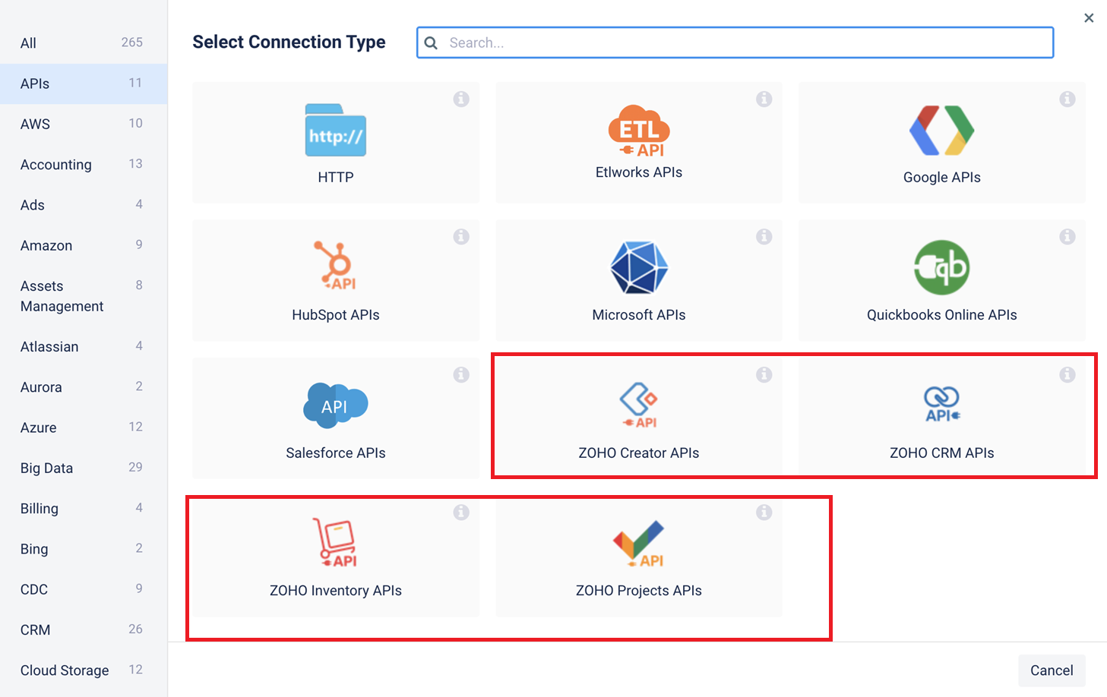Show info for ZOHO Inventory APIs card
The image size is (1107, 697).
[x=461, y=512]
